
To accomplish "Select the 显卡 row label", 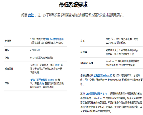I will pos(82,41).
